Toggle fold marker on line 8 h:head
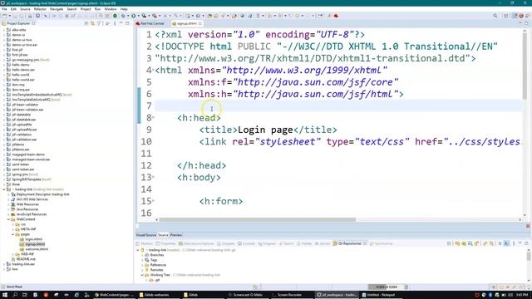Viewport: 532px width, 299px height. (x=153, y=117)
